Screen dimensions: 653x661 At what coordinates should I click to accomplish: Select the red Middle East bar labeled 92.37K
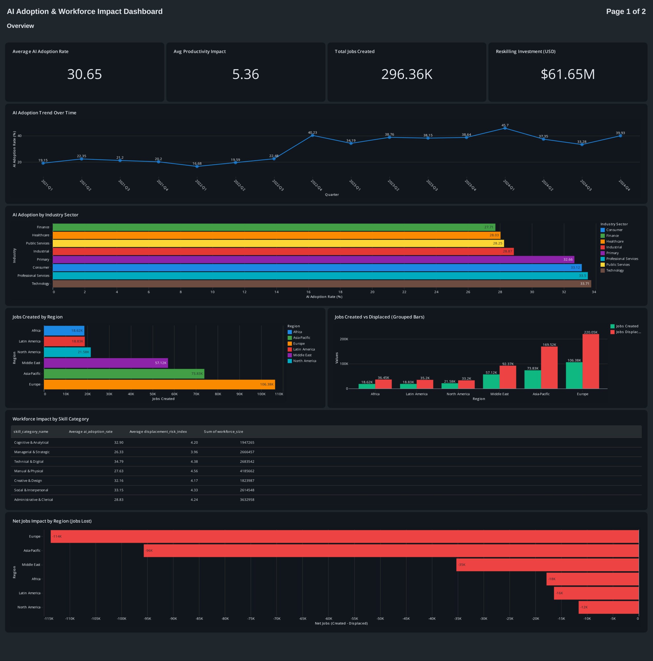(x=508, y=377)
